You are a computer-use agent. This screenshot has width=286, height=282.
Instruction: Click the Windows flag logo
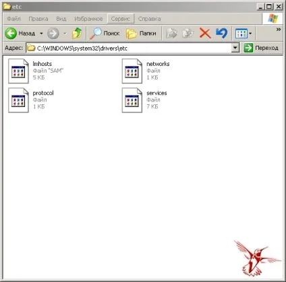[x=273, y=19]
